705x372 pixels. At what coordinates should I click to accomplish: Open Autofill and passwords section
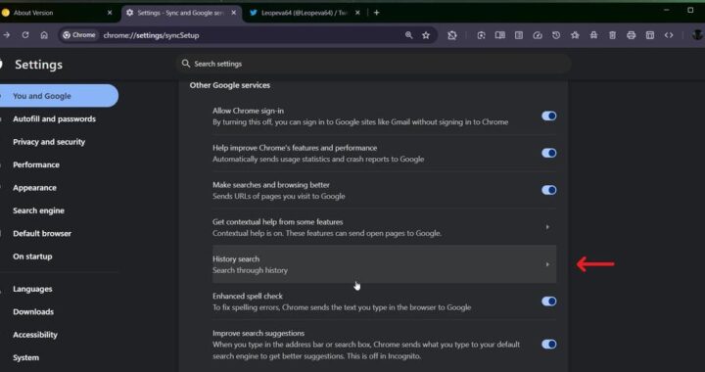coord(54,119)
